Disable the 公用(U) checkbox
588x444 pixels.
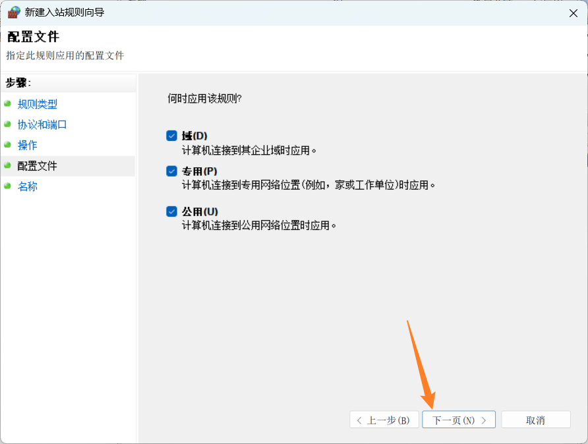[172, 211]
